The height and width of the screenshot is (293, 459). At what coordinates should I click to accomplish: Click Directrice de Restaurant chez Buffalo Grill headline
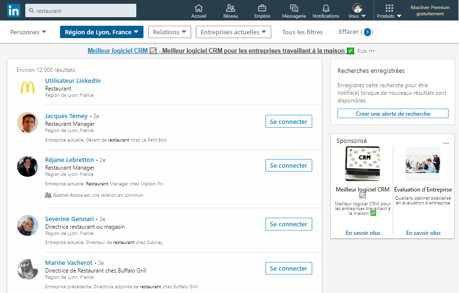pyautogui.click(x=96, y=271)
